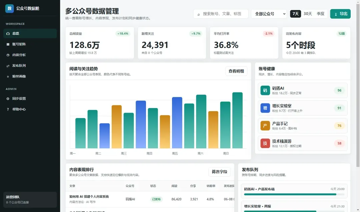Open 粉丝画像 page
Screen dimensions: 360x212
30,76
